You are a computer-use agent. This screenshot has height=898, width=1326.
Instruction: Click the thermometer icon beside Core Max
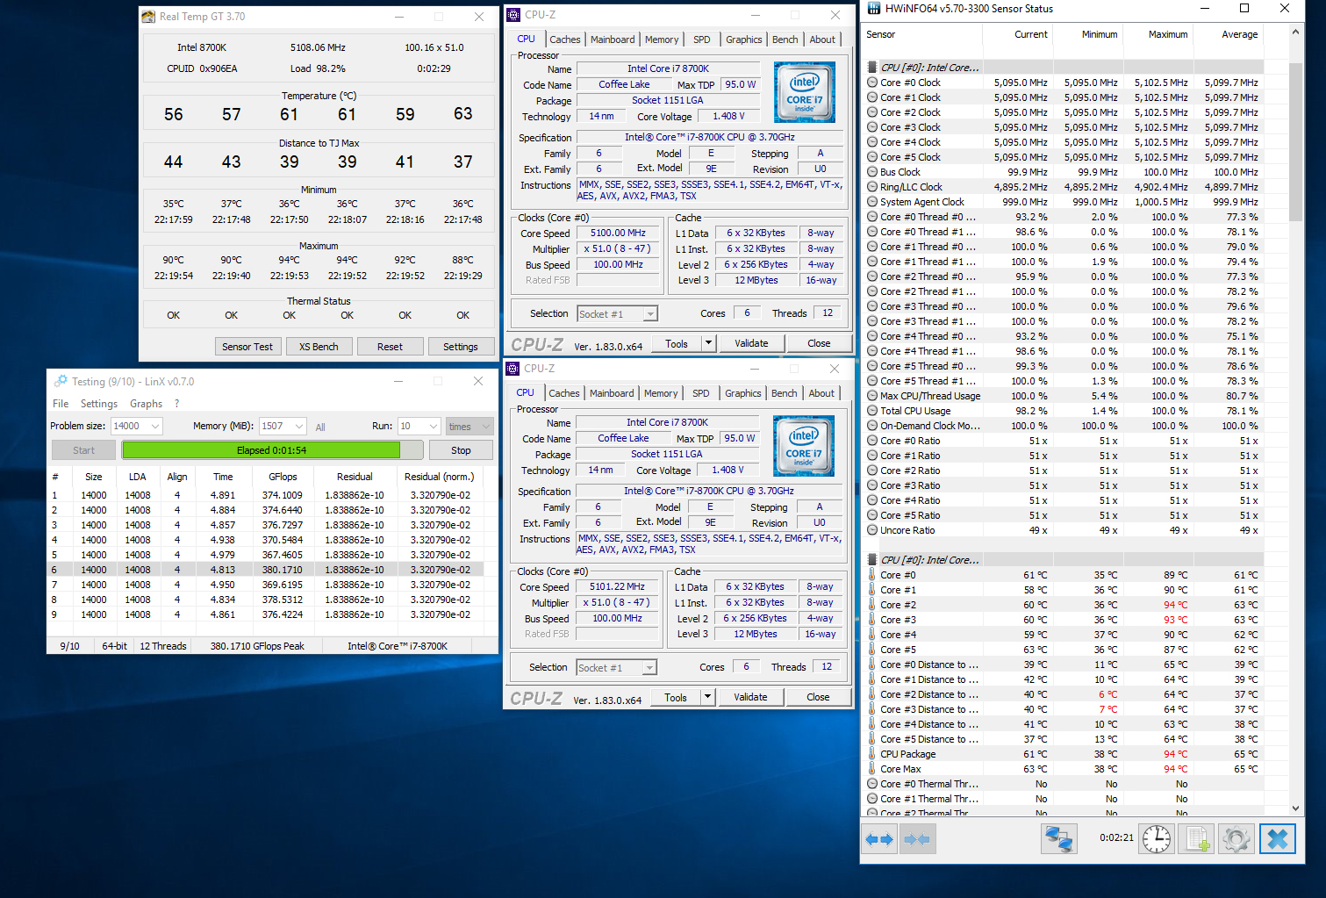[x=872, y=769]
